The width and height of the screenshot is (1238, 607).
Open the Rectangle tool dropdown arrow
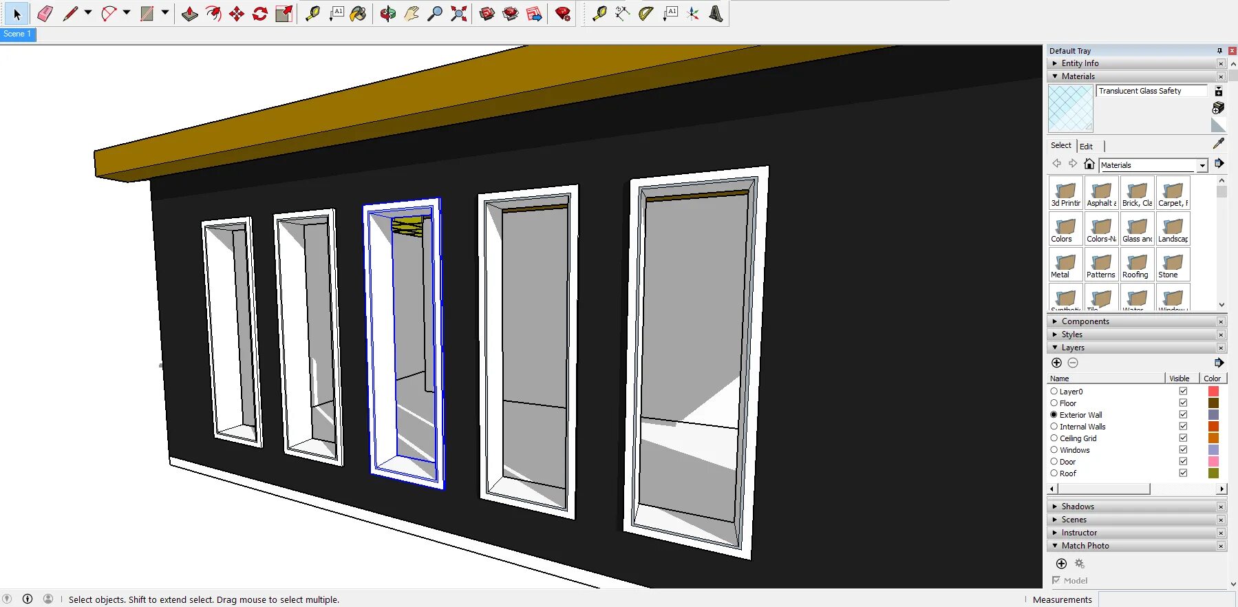pos(165,13)
